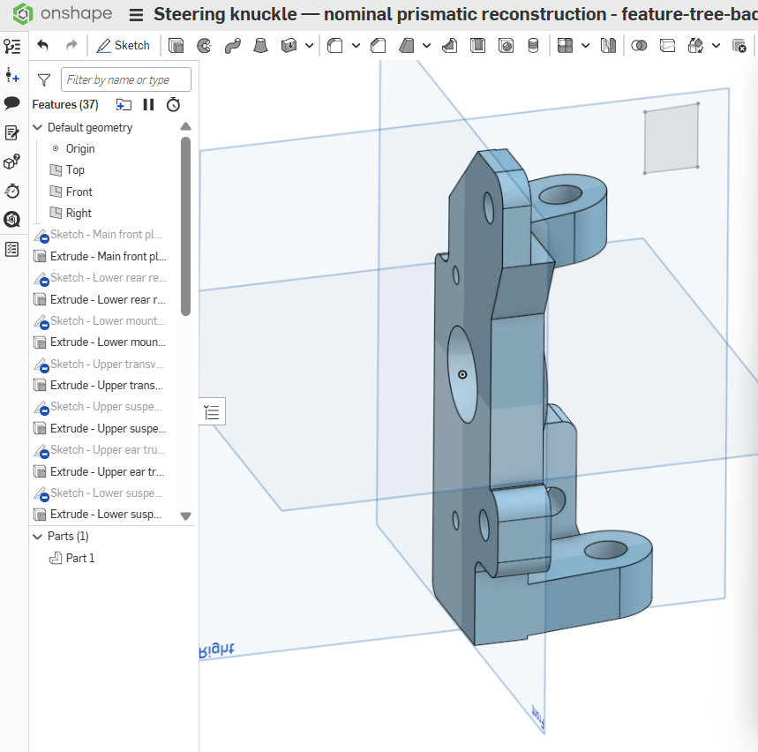Click the Onshape logo
Image resolution: width=758 pixels, height=752 pixels.
23,13
